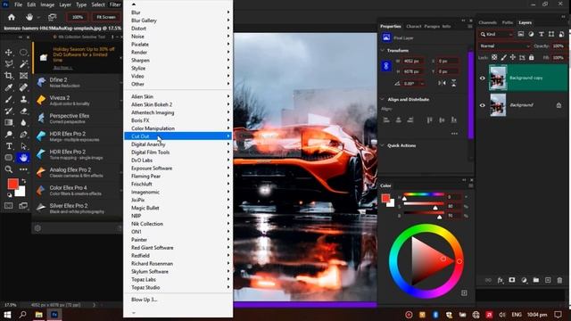Select the Brush tool

(8, 99)
